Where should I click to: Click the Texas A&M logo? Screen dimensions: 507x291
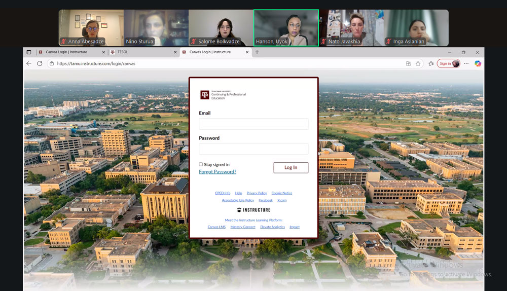[205, 95]
